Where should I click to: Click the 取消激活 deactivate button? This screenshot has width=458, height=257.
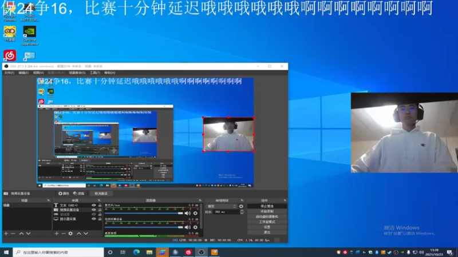pos(101,194)
